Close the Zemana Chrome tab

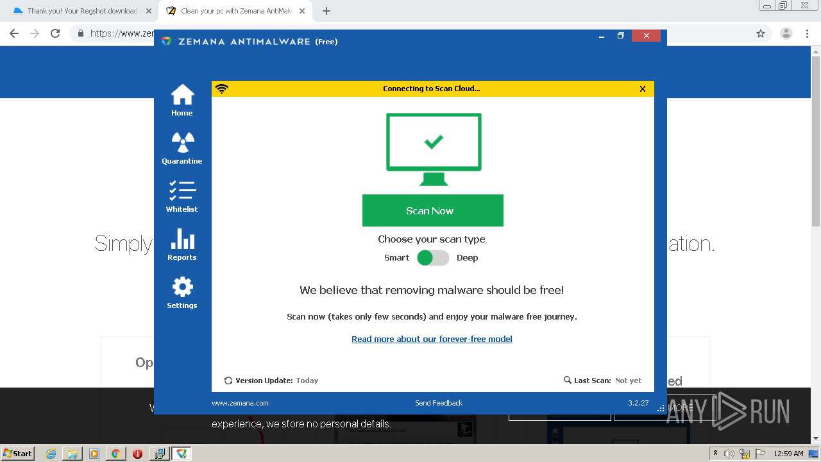[302, 11]
